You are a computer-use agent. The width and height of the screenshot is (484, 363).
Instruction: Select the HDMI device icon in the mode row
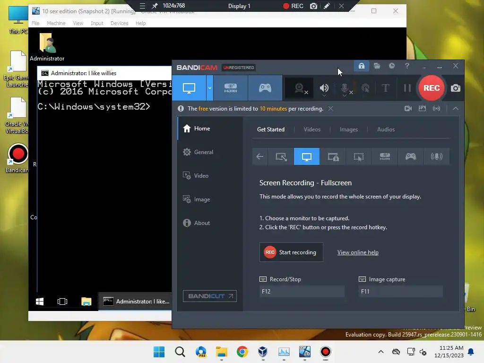(x=385, y=156)
